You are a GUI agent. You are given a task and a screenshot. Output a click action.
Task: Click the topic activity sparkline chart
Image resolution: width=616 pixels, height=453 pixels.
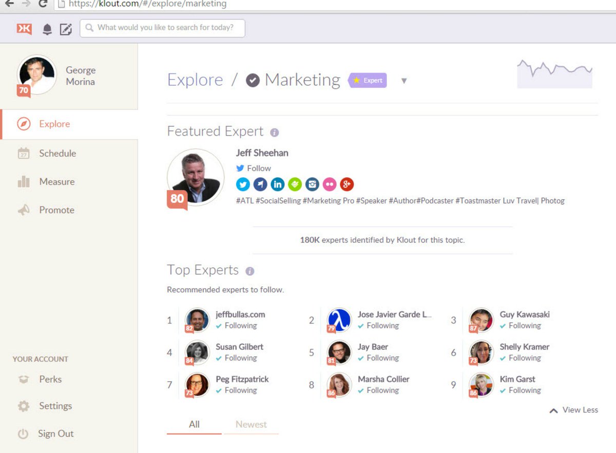(555, 74)
